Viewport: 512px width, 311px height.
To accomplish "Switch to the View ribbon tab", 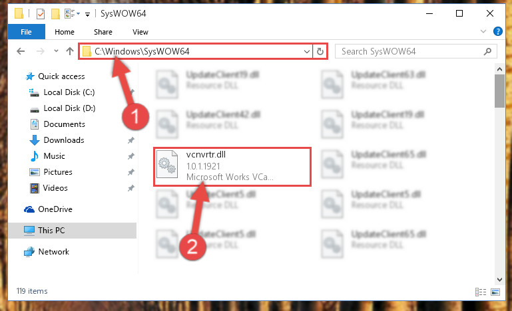I will click(x=140, y=32).
